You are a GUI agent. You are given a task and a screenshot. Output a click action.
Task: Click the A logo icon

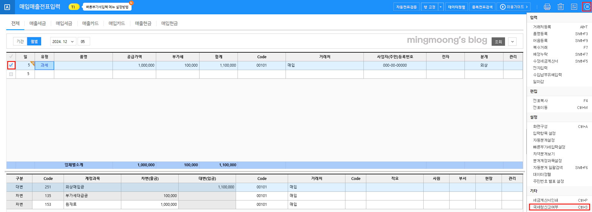7,7
